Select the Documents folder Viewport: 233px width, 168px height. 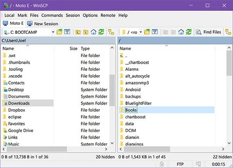coord(19,97)
